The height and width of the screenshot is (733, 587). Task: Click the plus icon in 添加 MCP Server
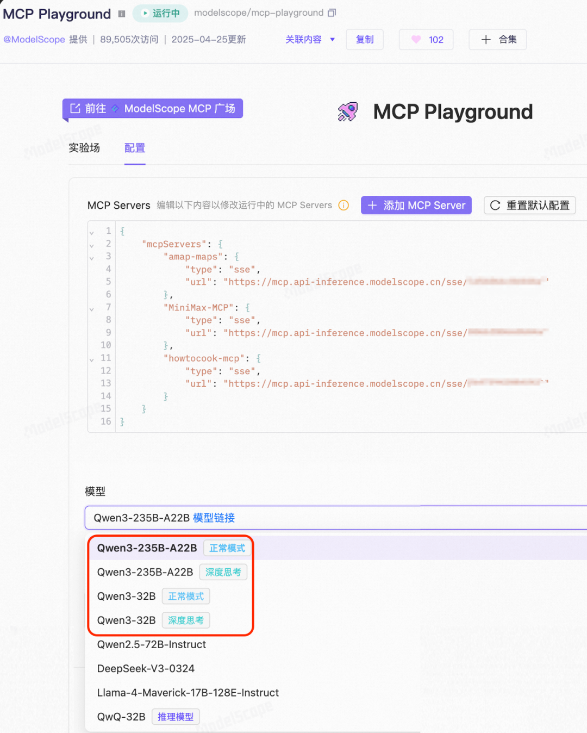tap(372, 205)
